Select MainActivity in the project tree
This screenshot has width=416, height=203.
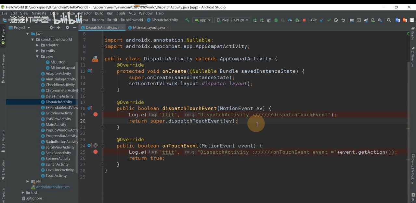(56, 125)
